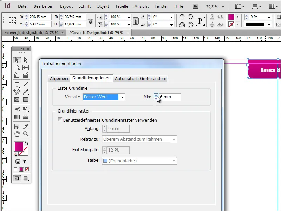Select the Page tool
The image size is (281, 211).
tap(17, 68)
